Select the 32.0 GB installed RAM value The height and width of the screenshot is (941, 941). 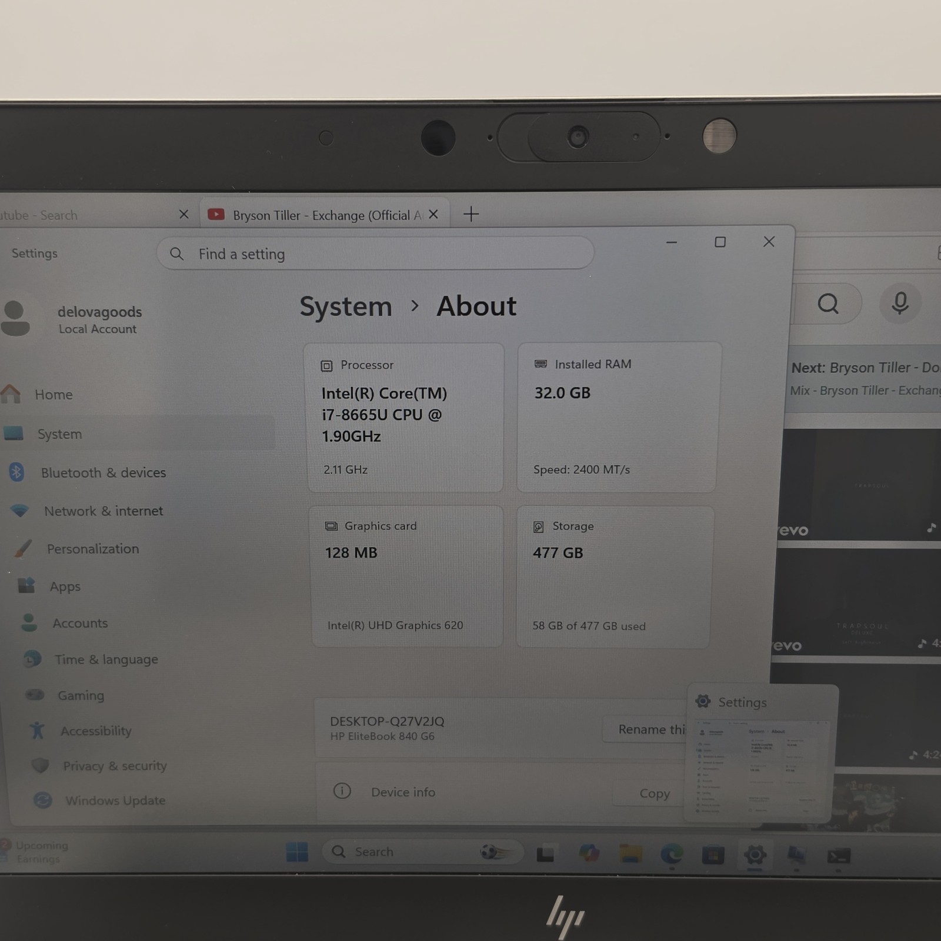point(562,393)
